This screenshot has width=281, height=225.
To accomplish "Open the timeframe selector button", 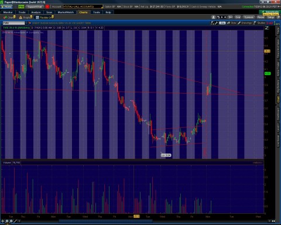I will [222, 23].
